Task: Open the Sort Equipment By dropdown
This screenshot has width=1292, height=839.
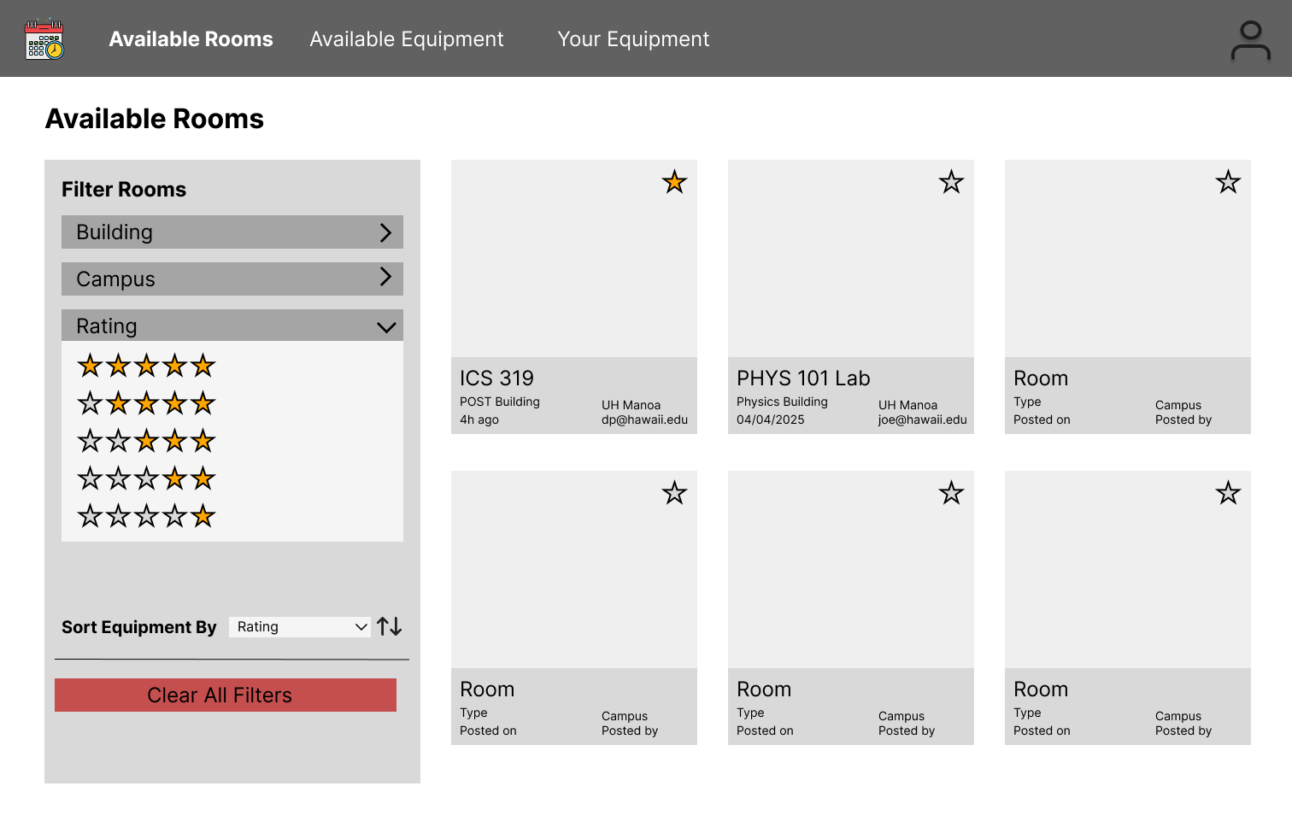Action: point(299,627)
